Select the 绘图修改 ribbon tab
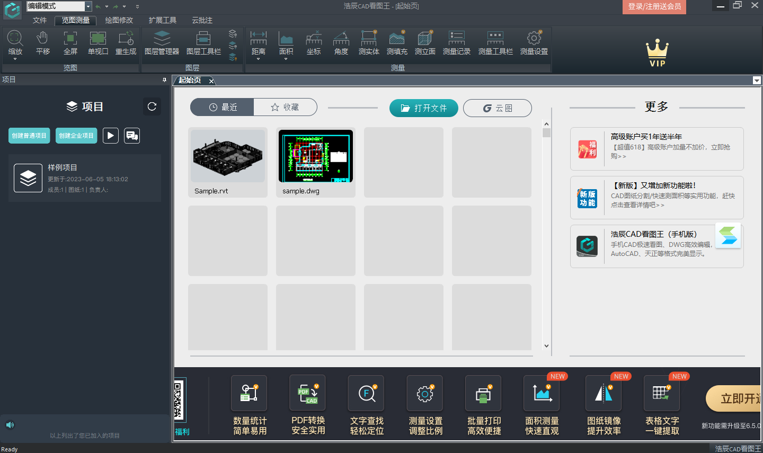The width and height of the screenshot is (763, 453). click(119, 20)
